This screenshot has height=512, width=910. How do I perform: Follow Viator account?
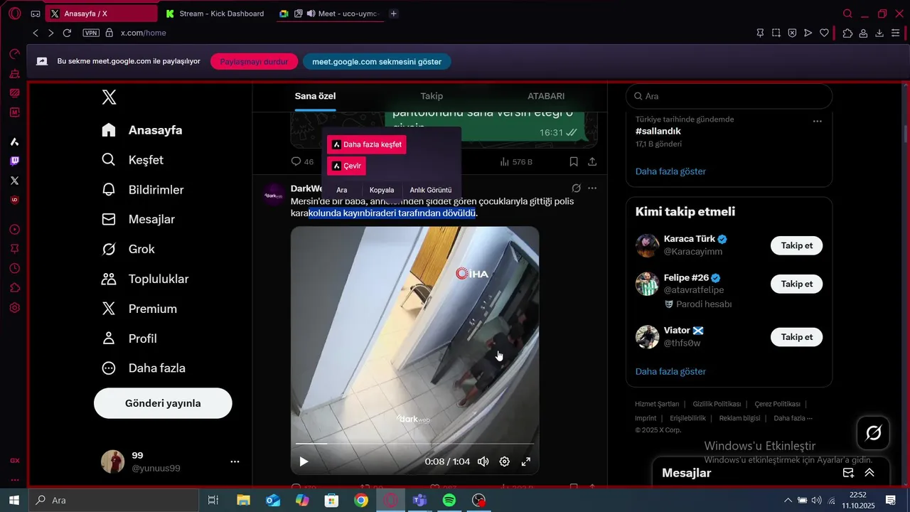tap(796, 337)
